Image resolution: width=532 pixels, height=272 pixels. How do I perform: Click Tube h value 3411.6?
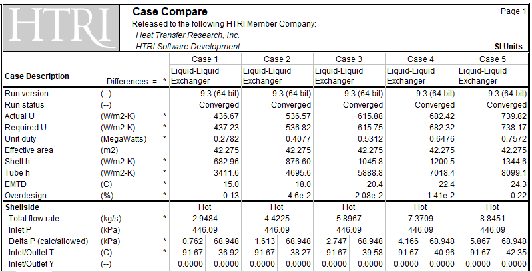[x=226, y=173]
